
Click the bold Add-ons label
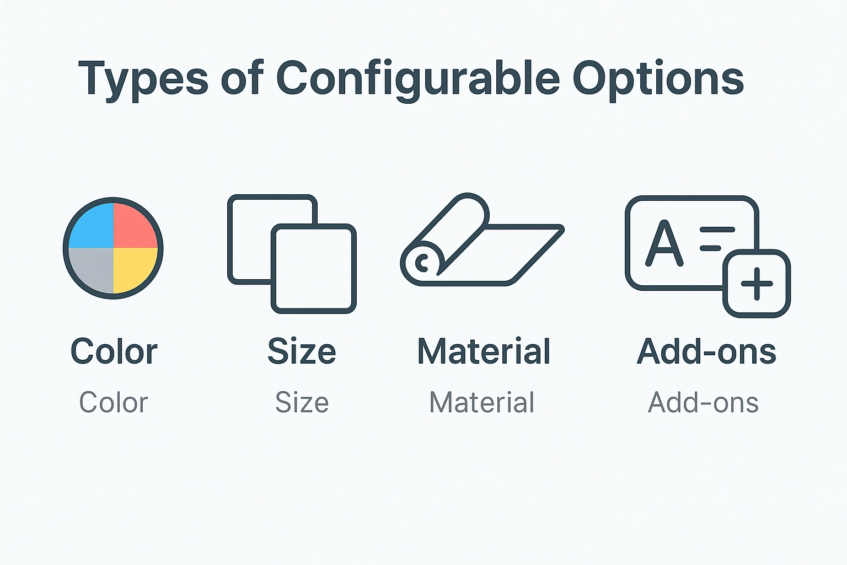706,351
